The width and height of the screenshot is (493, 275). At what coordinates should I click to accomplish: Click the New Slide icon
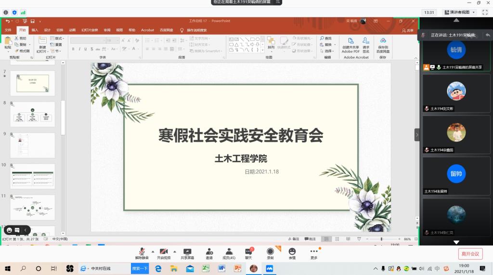[42, 45]
